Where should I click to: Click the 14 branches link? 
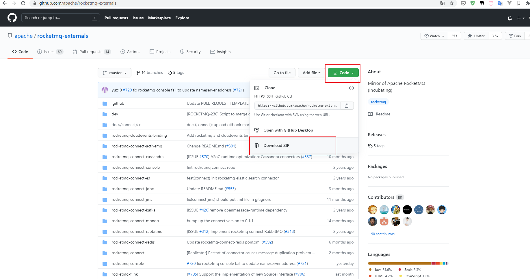pos(149,73)
